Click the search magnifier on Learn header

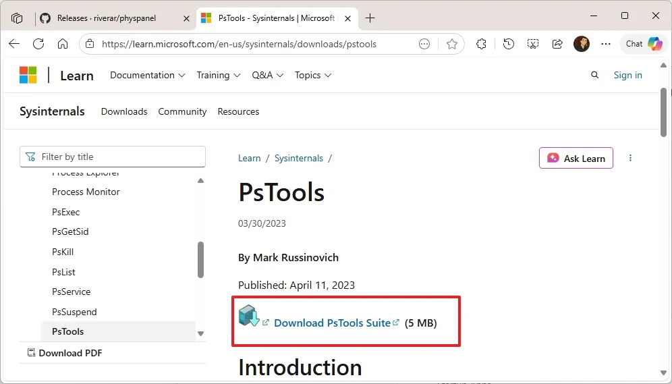tap(594, 75)
